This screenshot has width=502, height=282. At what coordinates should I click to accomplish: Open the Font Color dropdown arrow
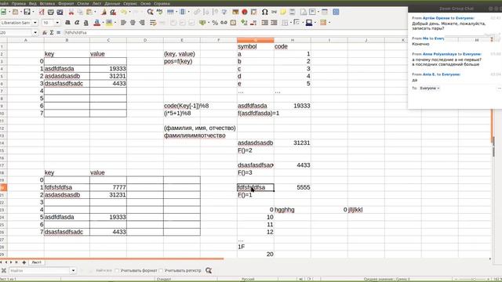coord(103,23)
